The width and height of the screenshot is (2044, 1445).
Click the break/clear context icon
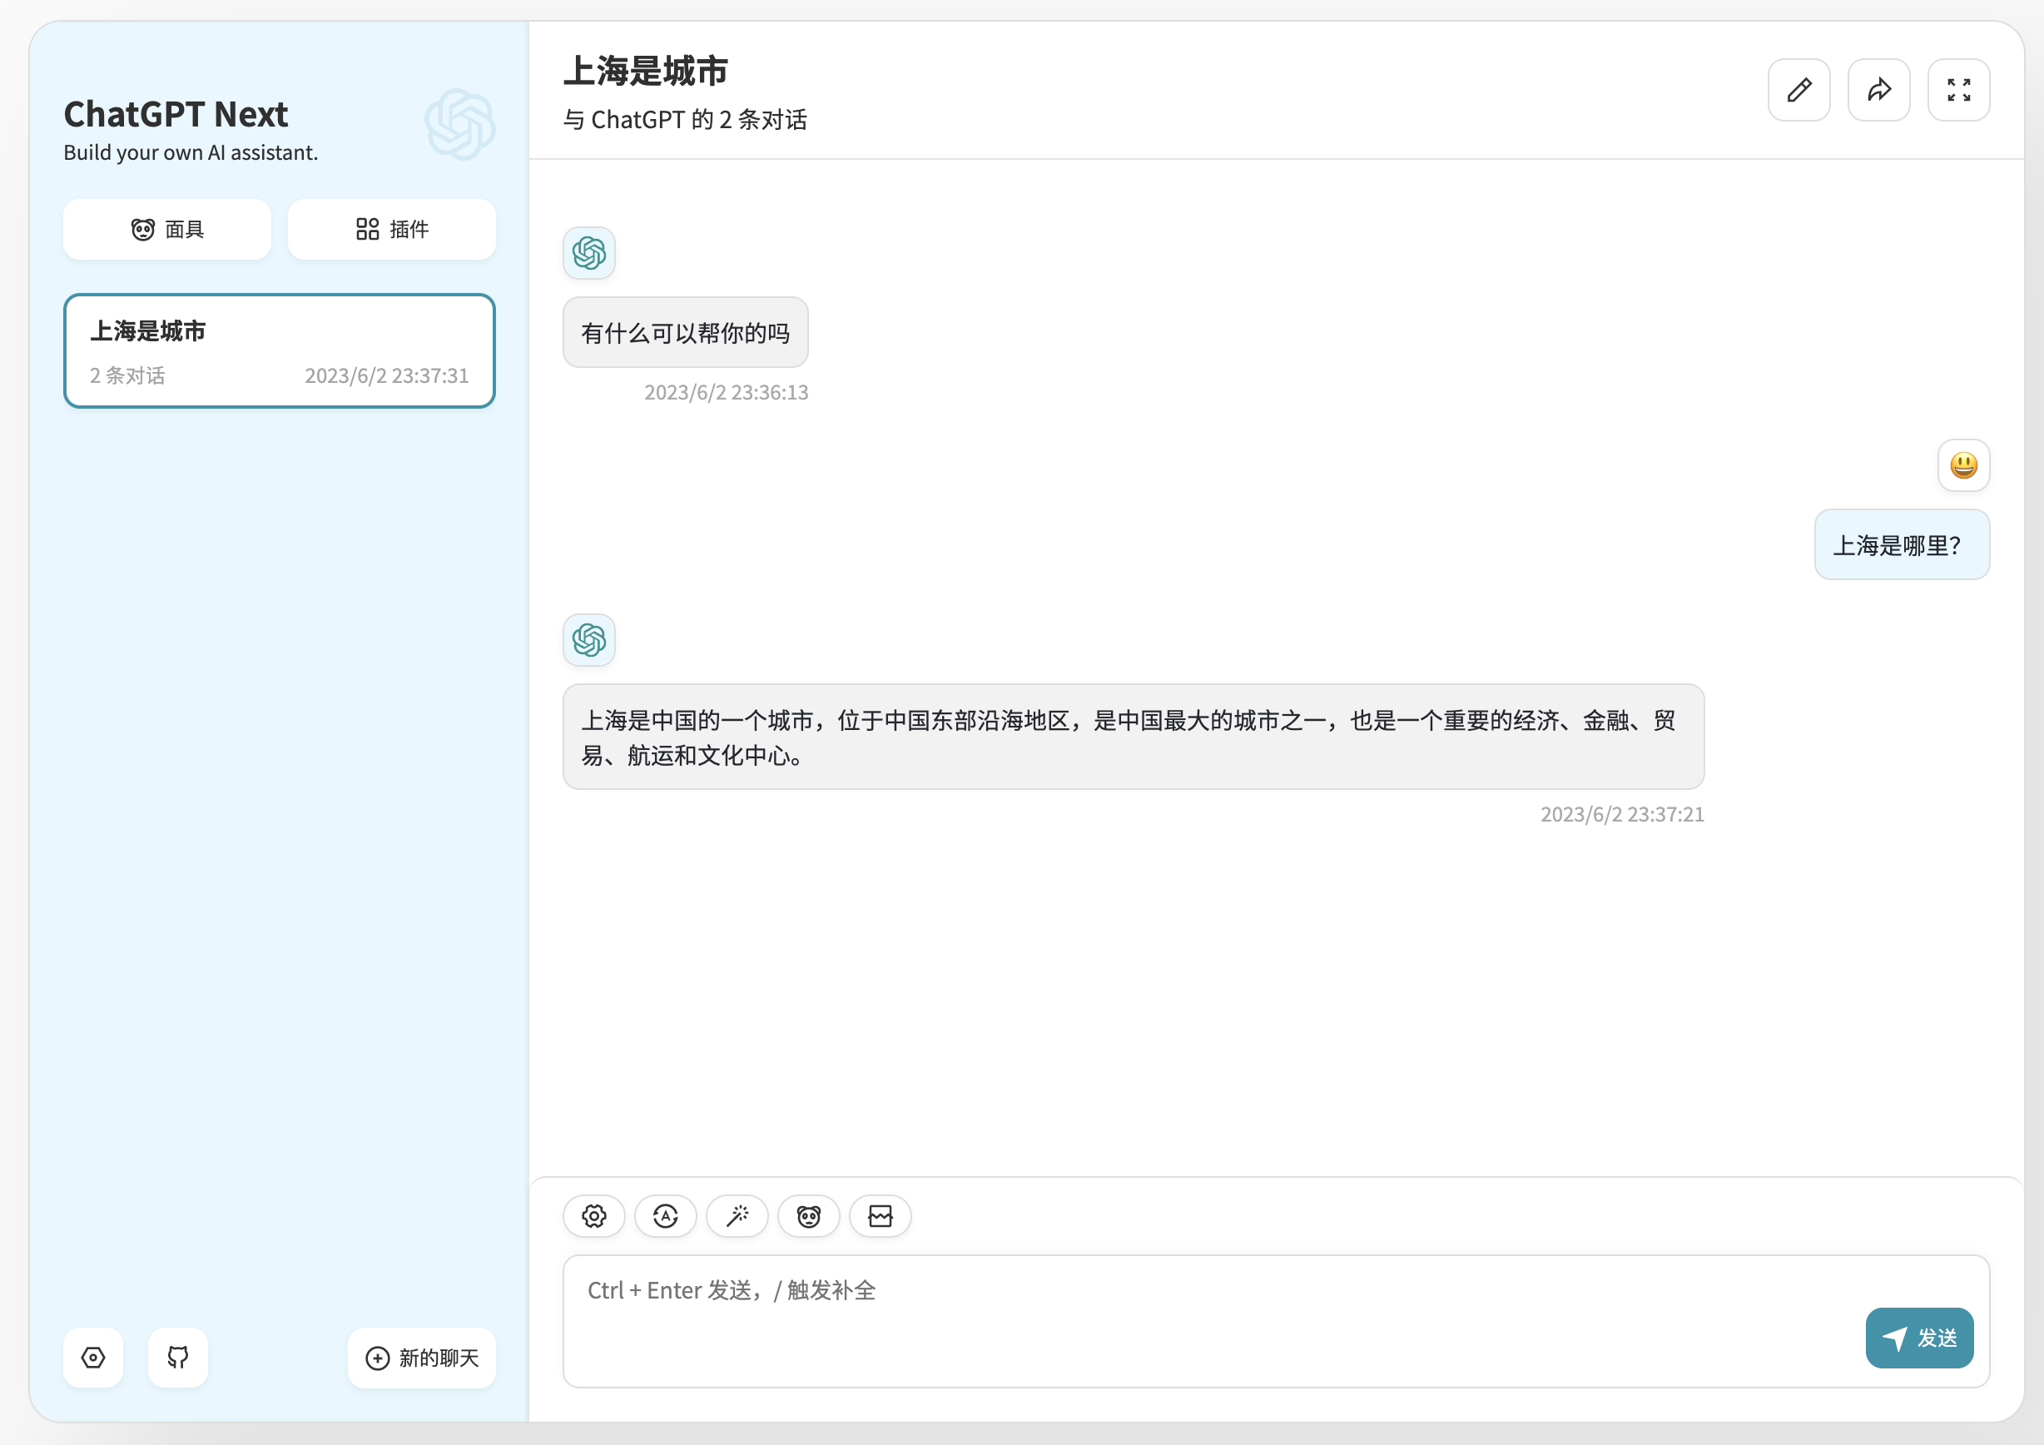click(881, 1216)
